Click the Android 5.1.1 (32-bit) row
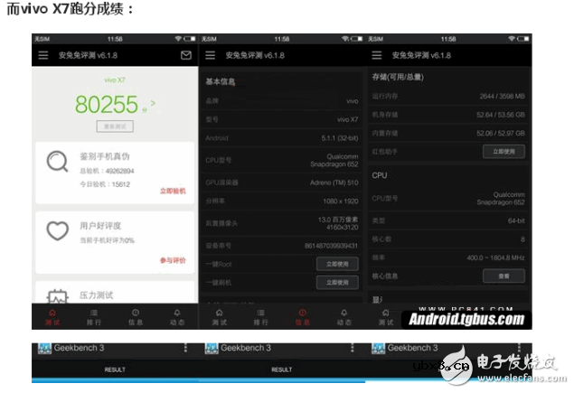The image size is (574, 393). [x=282, y=138]
